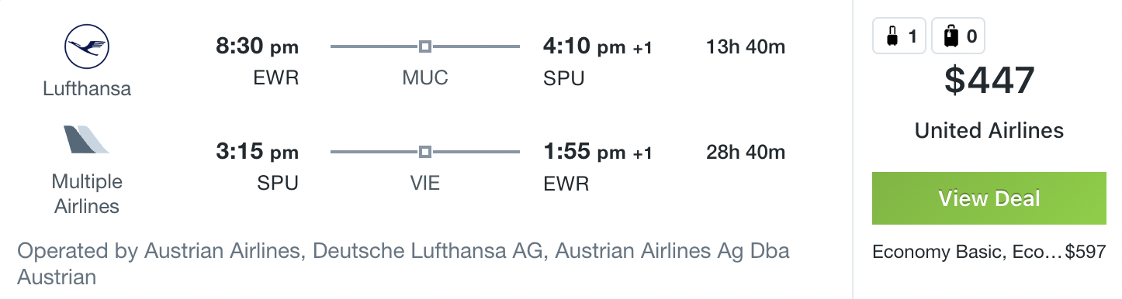Click the 13h 40m duration

746,47
